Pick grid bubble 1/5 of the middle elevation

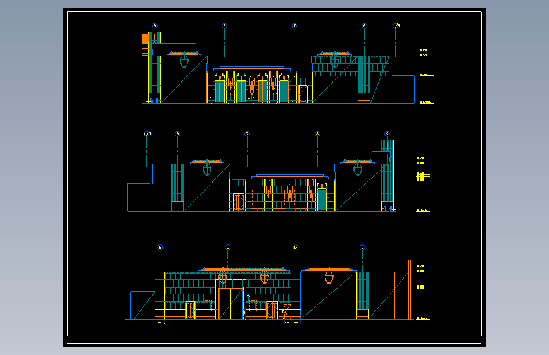(x=147, y=134)
